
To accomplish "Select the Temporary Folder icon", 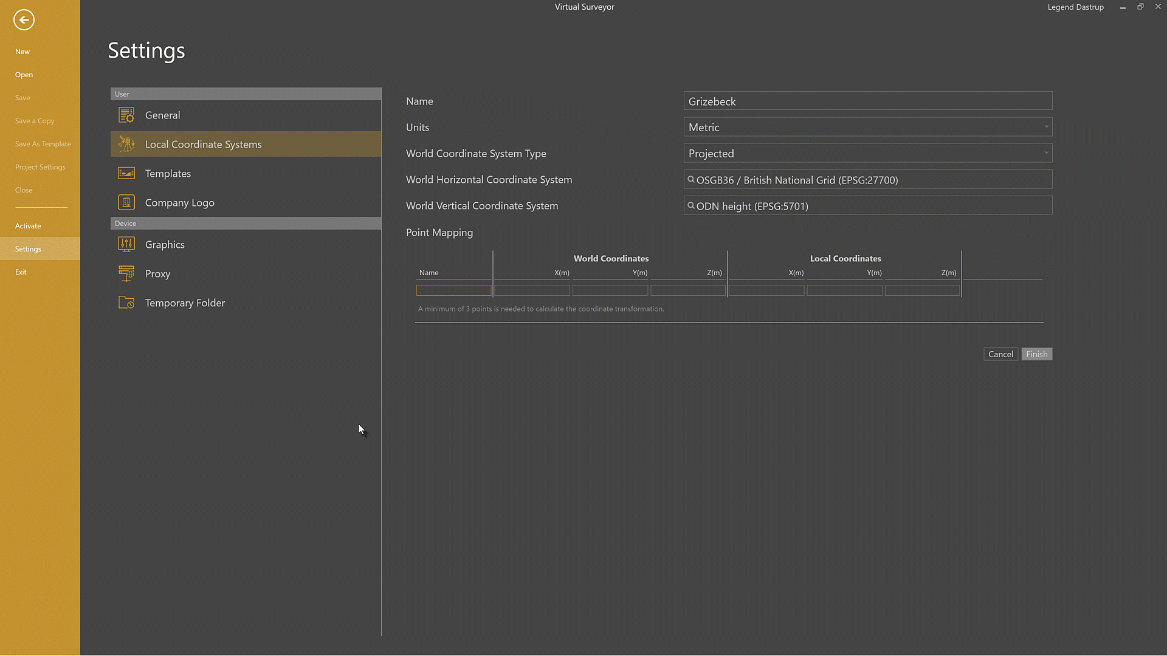I will coord(126,302).
